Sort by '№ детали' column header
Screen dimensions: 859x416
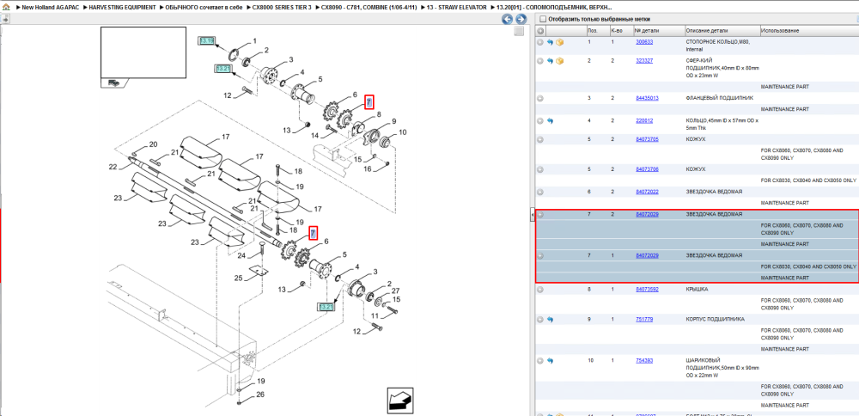[x=659, y=31]
